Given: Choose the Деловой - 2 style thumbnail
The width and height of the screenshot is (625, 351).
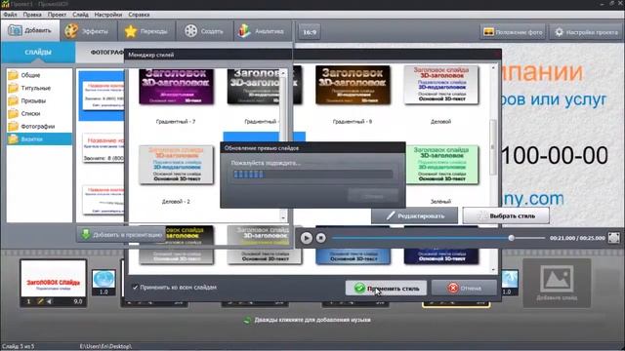Looking at the screenshot, I should tap(176, 165).
